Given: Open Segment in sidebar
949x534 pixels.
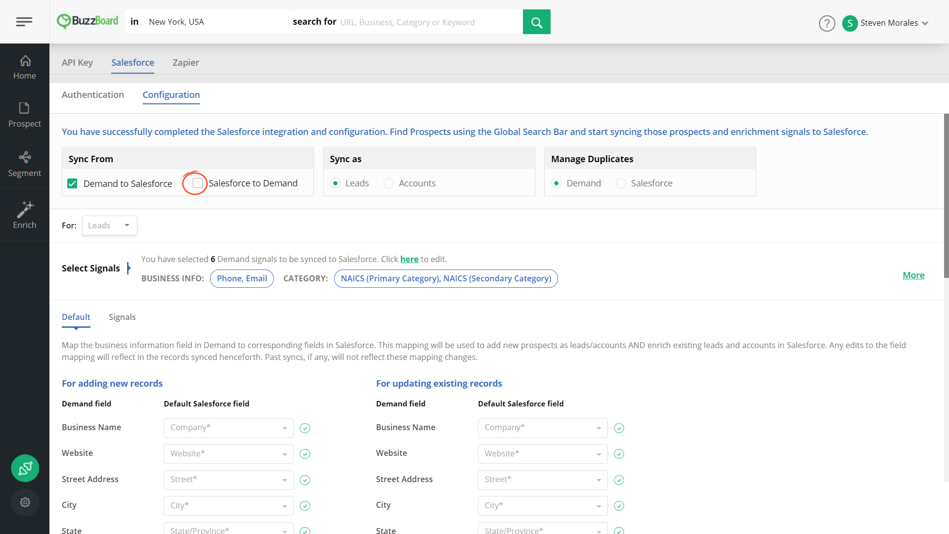Looking at the screenshot, I should point(25,164).
